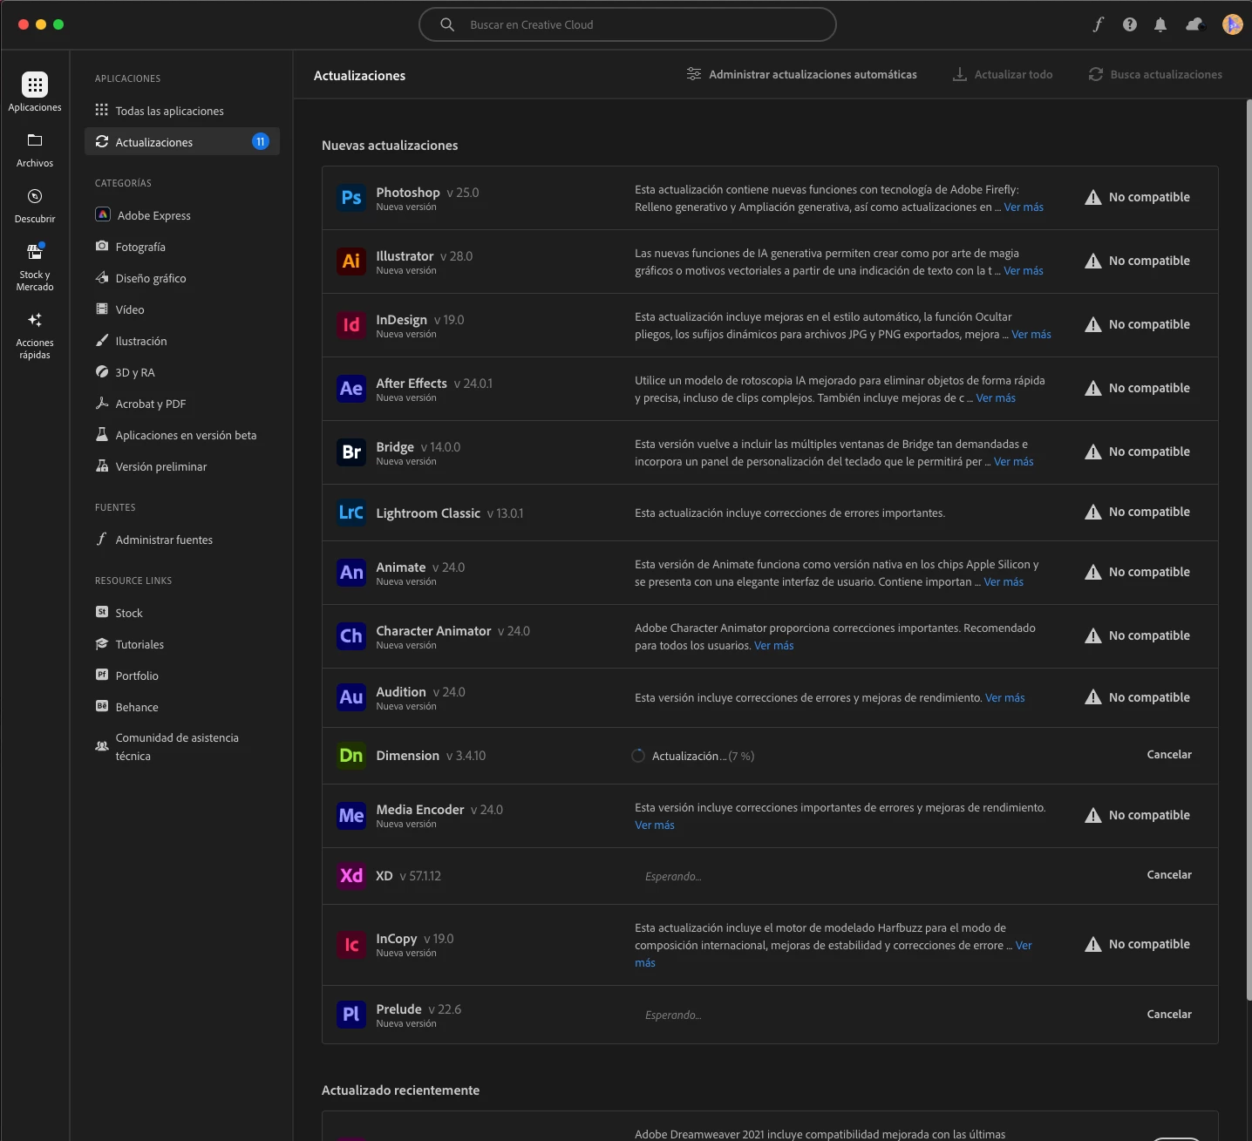This screenshot has height=1141, width=1252.
Task: Click Ver más in the InDesign description
Action: [x=1031, y=335]
